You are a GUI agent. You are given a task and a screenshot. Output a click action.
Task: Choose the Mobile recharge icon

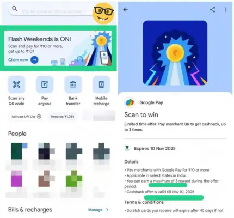101,84
